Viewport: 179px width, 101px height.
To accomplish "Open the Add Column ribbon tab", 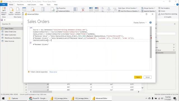I will point(32,4).
